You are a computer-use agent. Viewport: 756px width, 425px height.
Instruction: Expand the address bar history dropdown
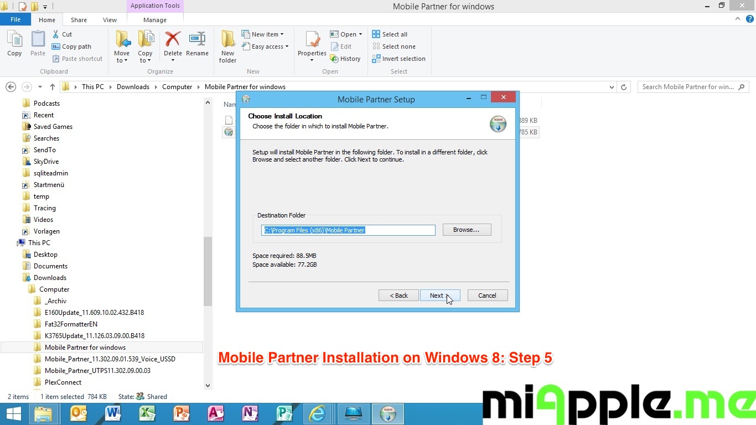point(612,87)
